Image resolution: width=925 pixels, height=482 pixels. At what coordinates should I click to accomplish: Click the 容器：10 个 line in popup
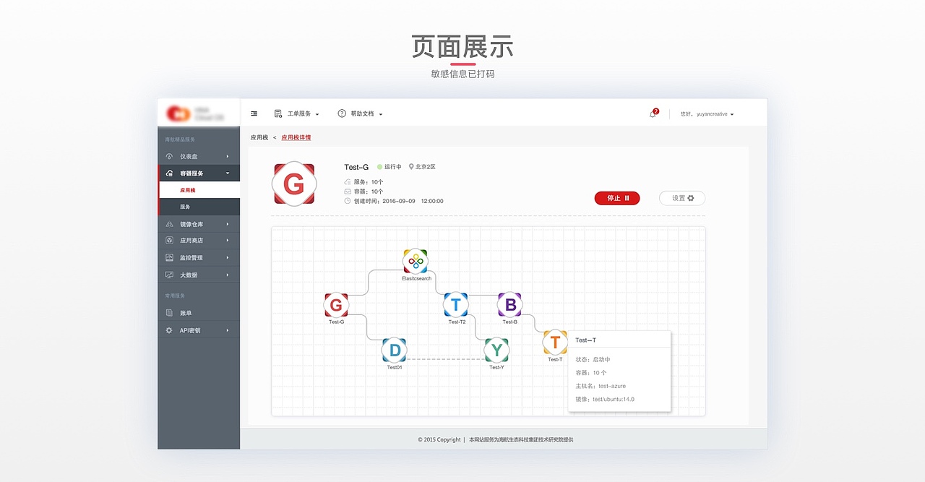[x=591, y=373]
